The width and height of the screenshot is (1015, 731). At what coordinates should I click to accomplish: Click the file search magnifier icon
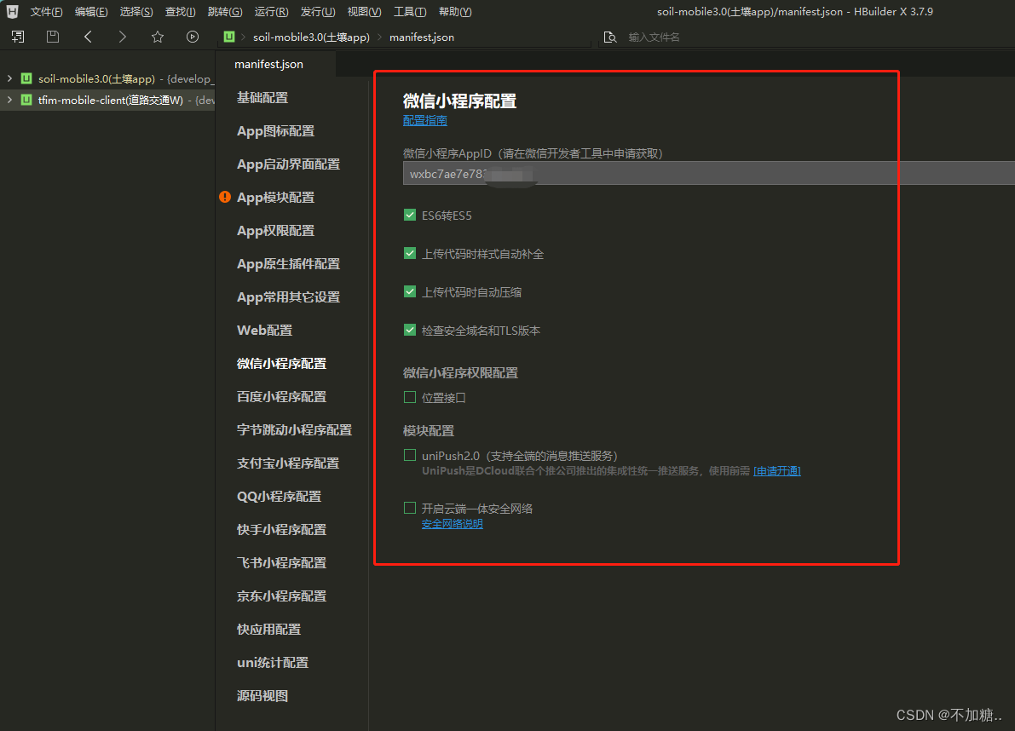tap(609, 37)
